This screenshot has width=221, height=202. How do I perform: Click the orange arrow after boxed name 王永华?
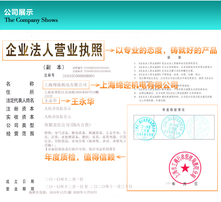[x=66, y=101]
